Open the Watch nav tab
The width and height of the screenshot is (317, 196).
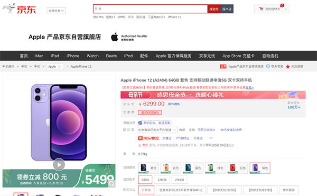(x=92, y=56)
